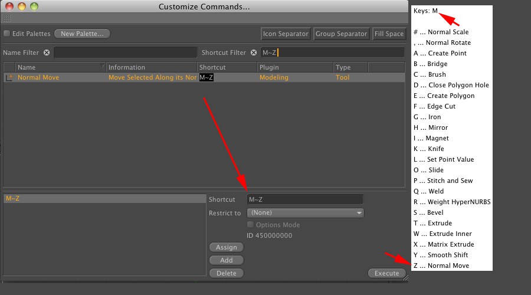531x295 pixels.
Task: Click the Tool type cell
Action: pyautogui.click(x=342, y=77)
